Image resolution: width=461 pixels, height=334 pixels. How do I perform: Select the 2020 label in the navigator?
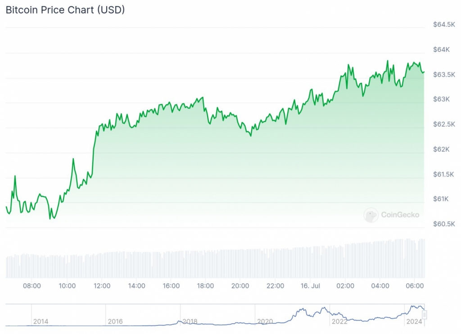(265, 321)
